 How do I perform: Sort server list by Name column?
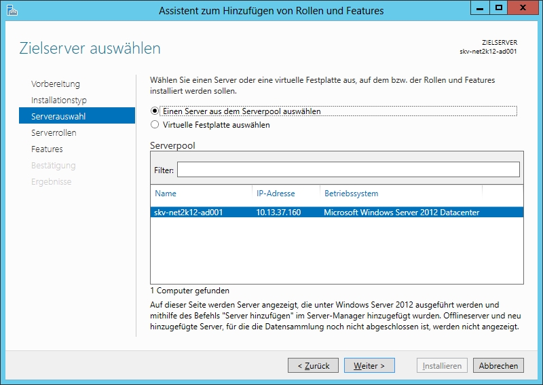pyautogui.click(x=166, y=194)
